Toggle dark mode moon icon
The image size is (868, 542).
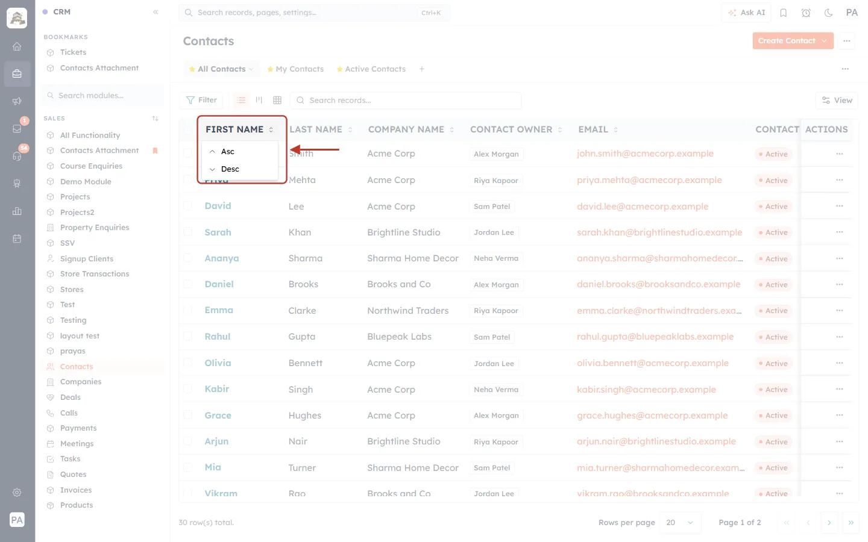pos(829,13)
